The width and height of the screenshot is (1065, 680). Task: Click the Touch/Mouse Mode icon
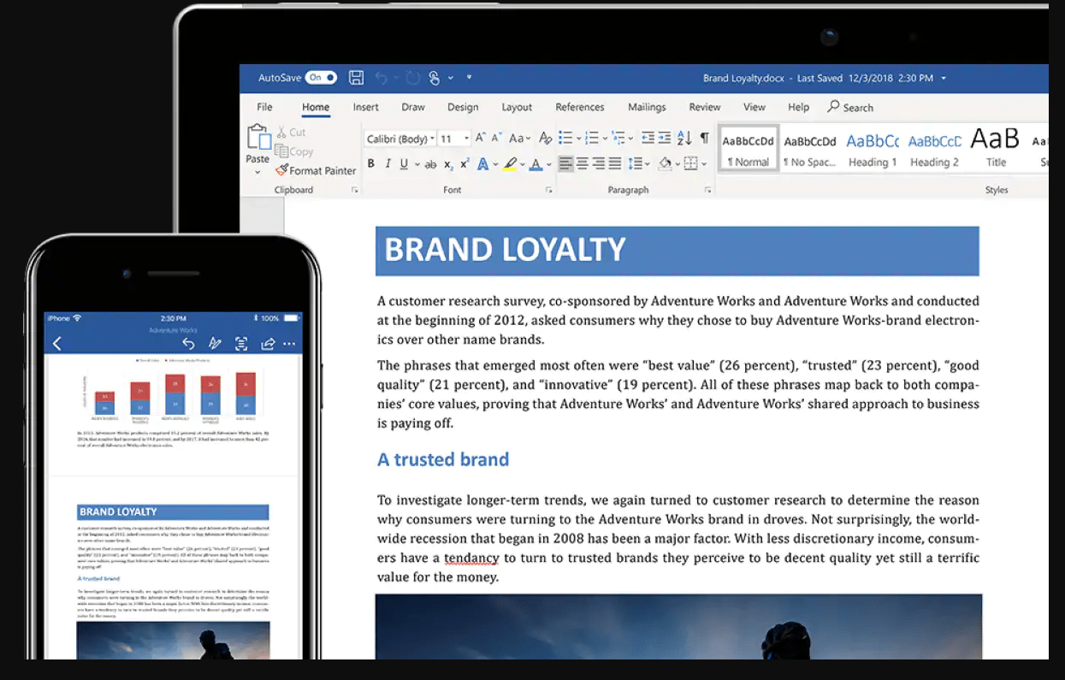(x=435, y=78)
